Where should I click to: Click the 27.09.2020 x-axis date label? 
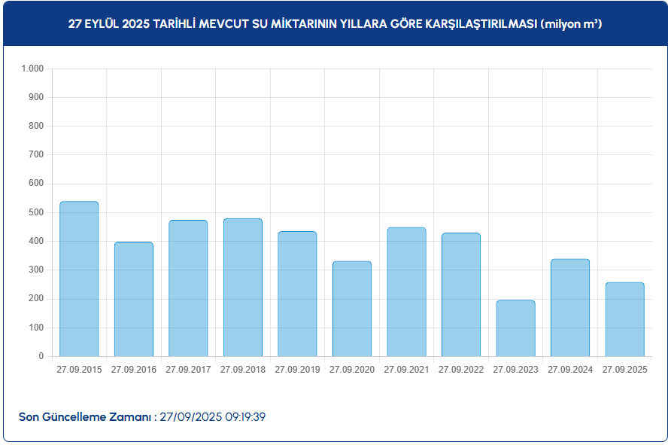[x=352, y=370]
